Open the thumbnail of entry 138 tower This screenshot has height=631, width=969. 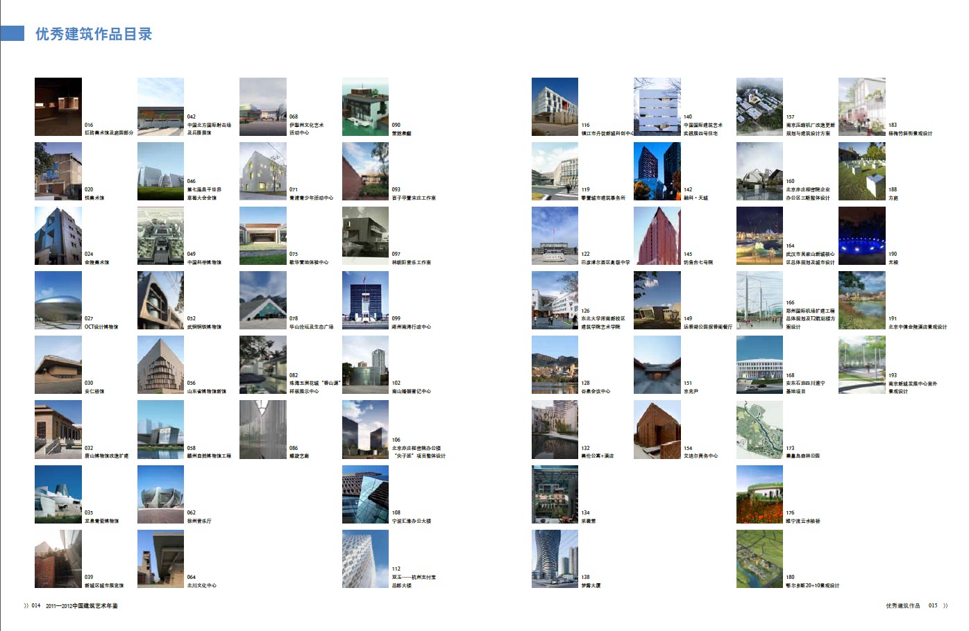tap(555, 559)
